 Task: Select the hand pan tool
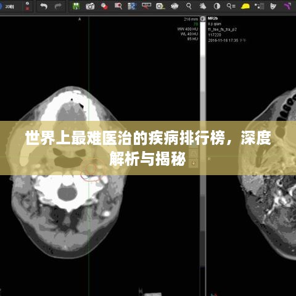pyautogui.click(x=202, y=6)
